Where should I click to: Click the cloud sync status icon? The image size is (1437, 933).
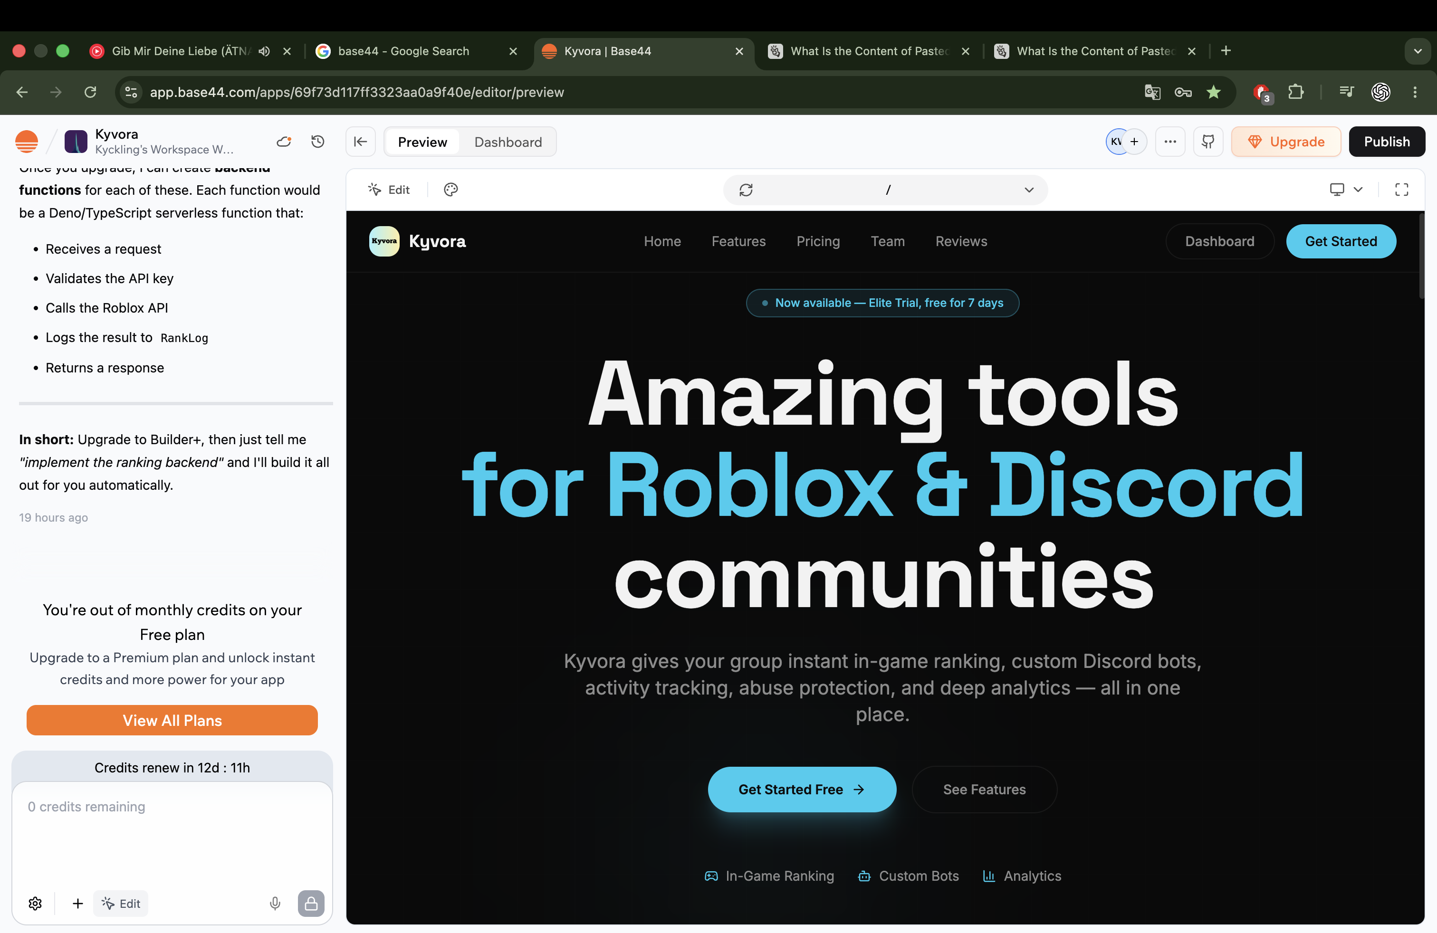[x=284, y=142]
